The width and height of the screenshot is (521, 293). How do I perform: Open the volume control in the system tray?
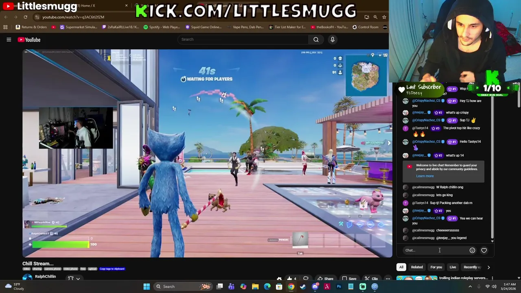click(494, 286)
